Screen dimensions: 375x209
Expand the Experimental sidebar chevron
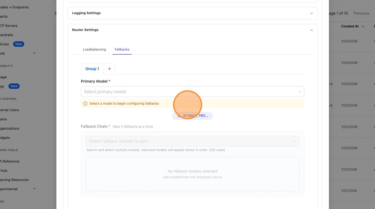pyautogui.click(x=34, y=189)
